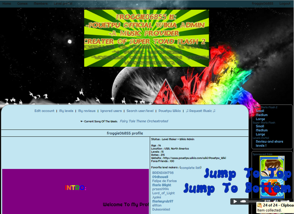
Task: Click the Jump To Top button
Action: point(247,174)
